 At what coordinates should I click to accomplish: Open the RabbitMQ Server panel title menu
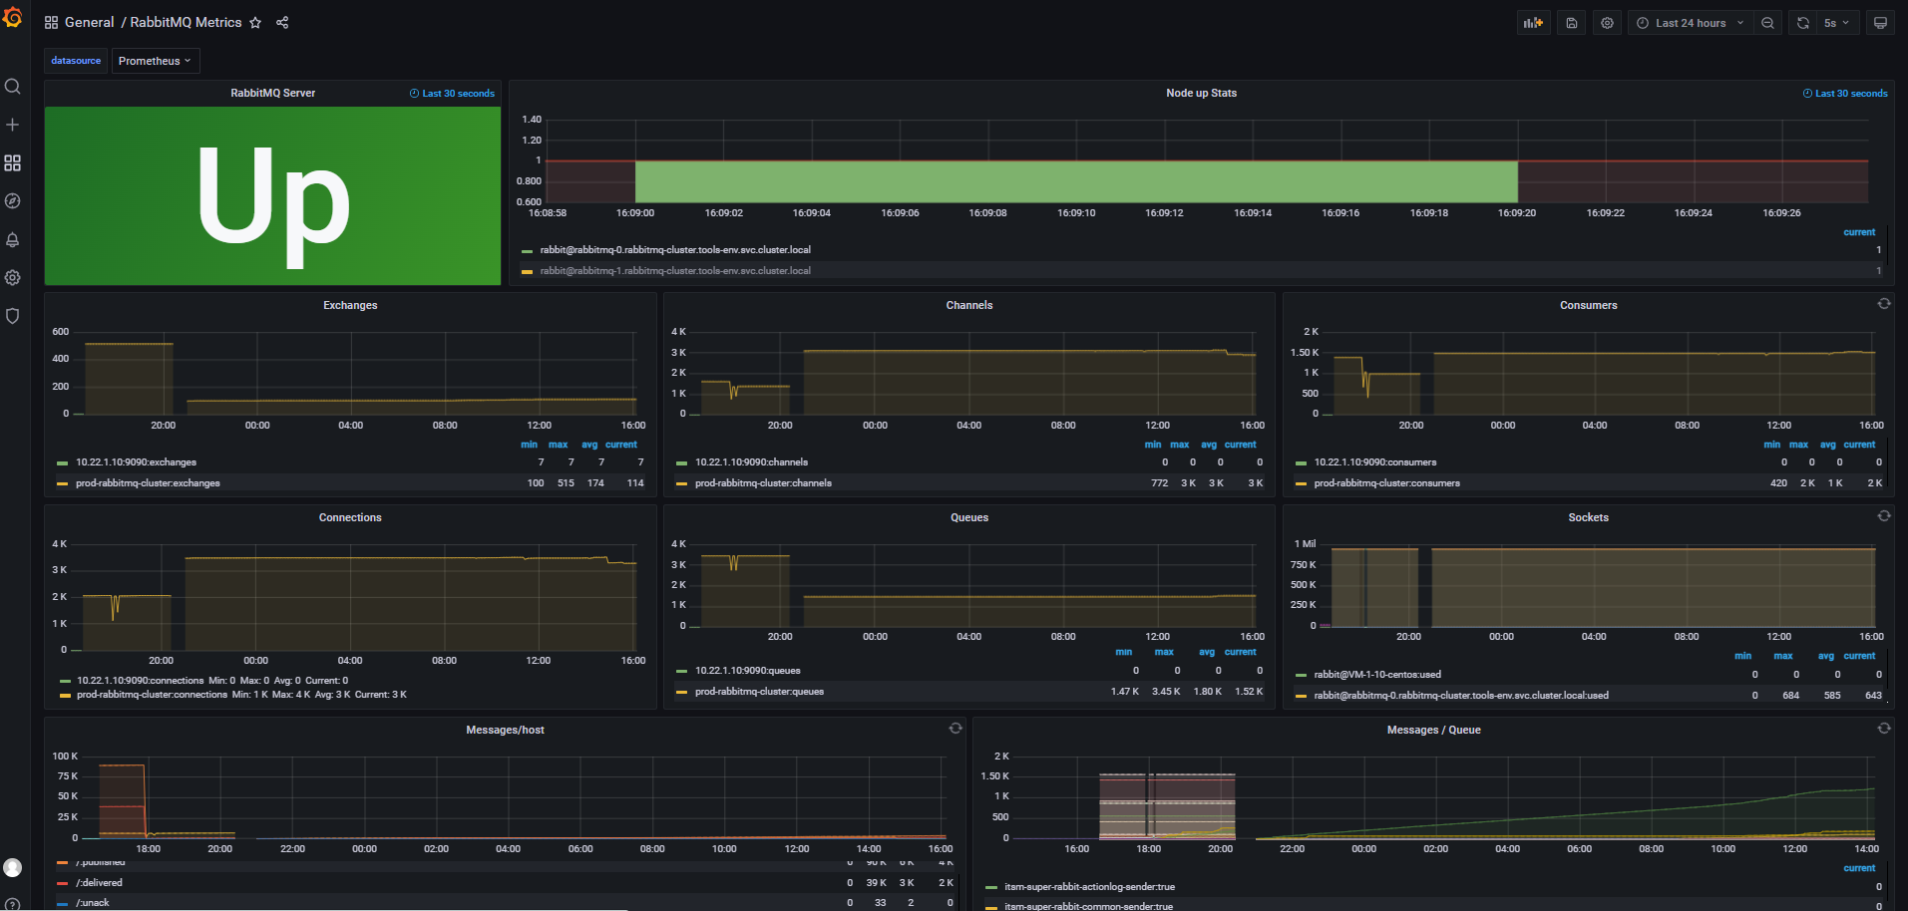coord(272,93)
